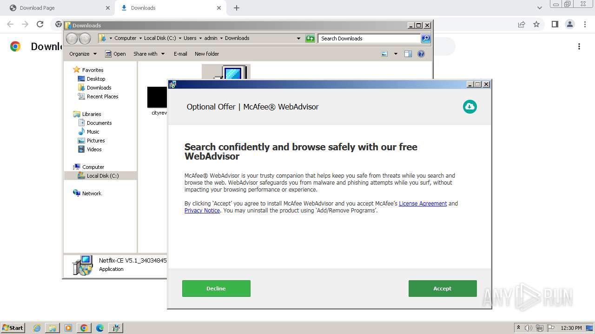Image resolution: width=595 pixels, height=334 pixels.
Task: Select Desktop in Explorer sidebar
Action: coord(96,79)
